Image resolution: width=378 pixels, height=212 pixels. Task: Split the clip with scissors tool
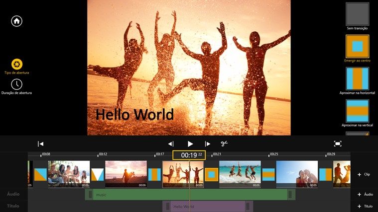(224, 143)
